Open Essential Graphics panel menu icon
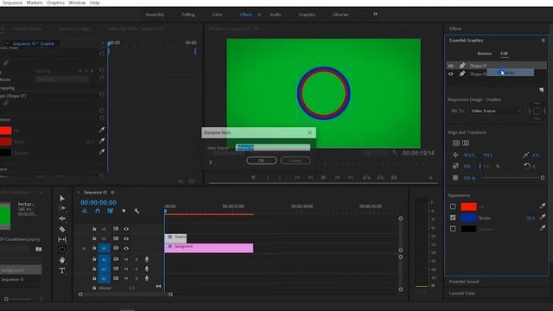 [543, 41]
